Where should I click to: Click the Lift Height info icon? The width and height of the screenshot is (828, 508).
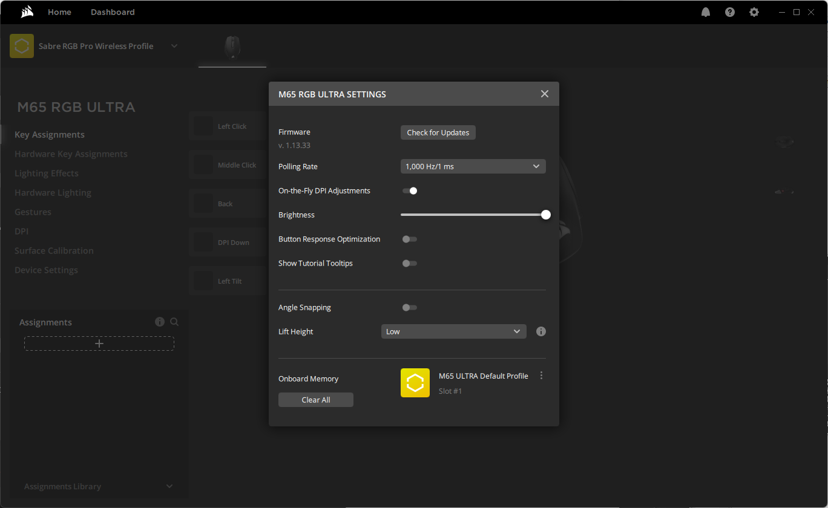[541, 331]
